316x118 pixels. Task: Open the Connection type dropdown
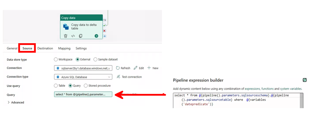click(x=83, y=77)
